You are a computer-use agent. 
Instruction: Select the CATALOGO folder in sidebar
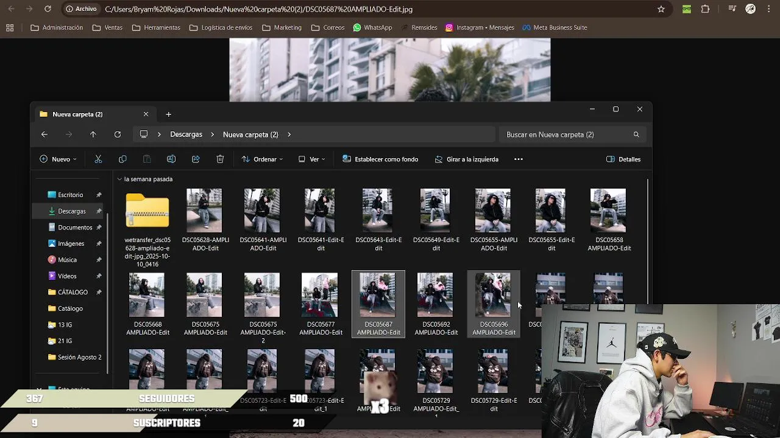tap(68, 292)
